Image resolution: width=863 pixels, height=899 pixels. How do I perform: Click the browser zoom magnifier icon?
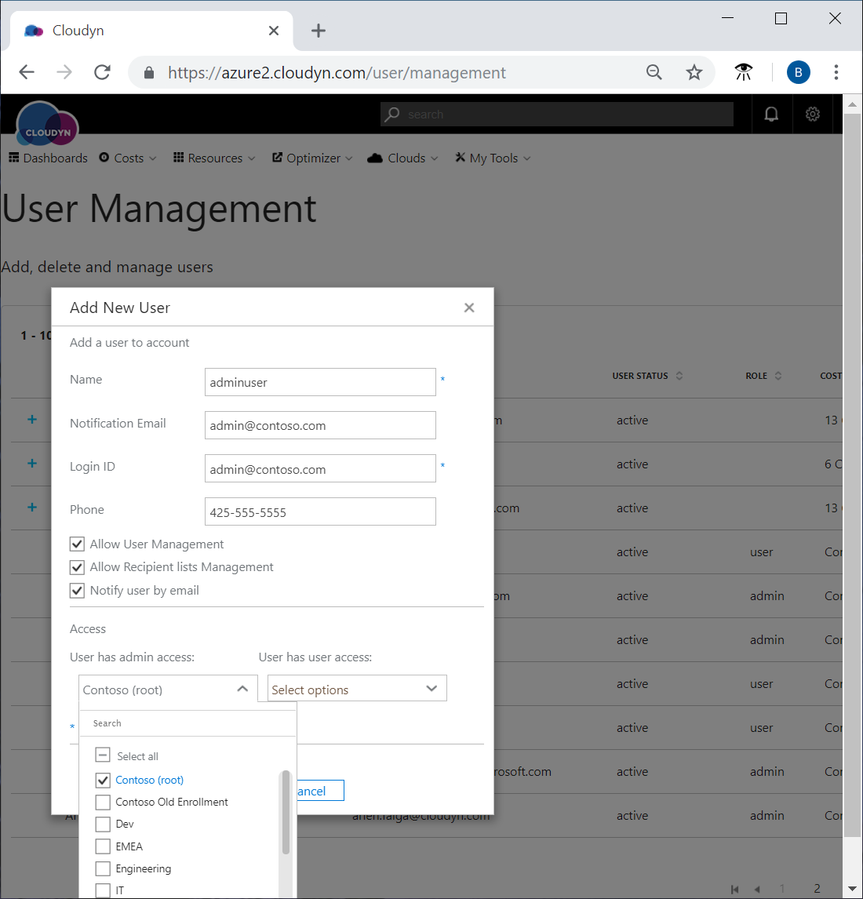click(x=654, y=72)
